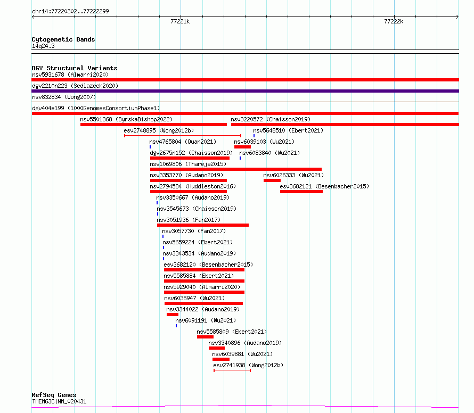Viewport: 474px width, 413px height.
Task: Click nsv6026333 (Wu2021) label
Action: pos(293,175)
